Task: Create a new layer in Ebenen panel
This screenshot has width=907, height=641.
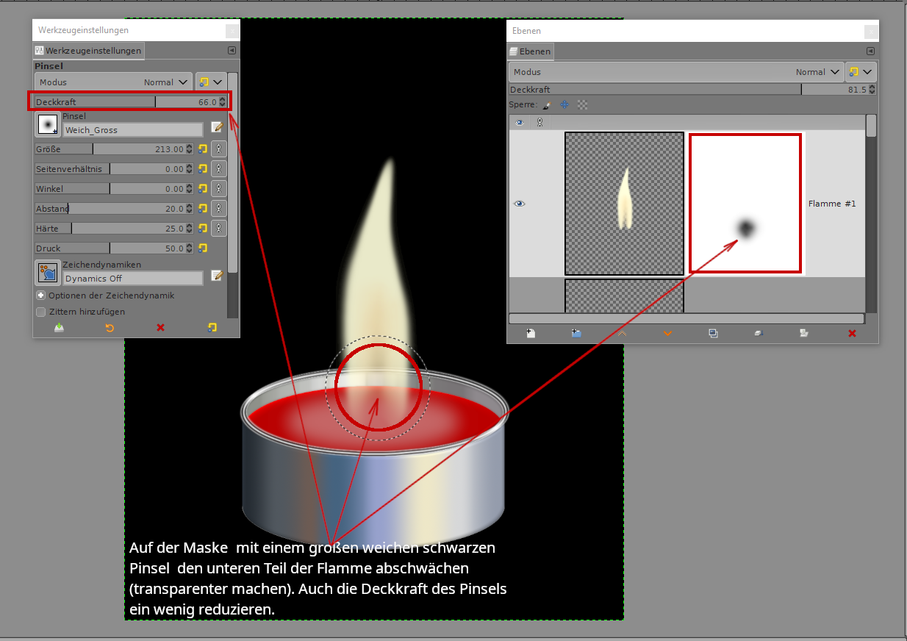Action: point(530,333)
